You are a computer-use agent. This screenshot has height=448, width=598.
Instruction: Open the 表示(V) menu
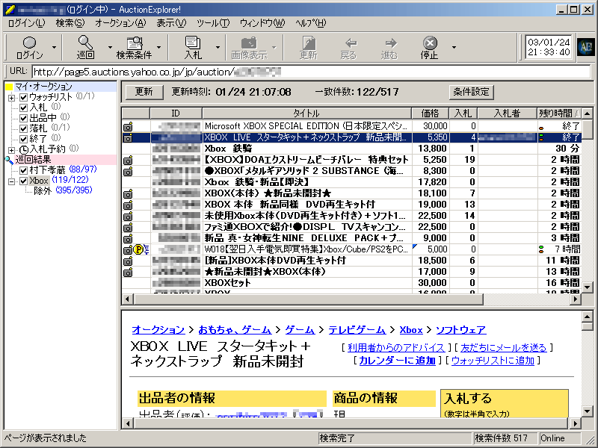coord(171,23)
